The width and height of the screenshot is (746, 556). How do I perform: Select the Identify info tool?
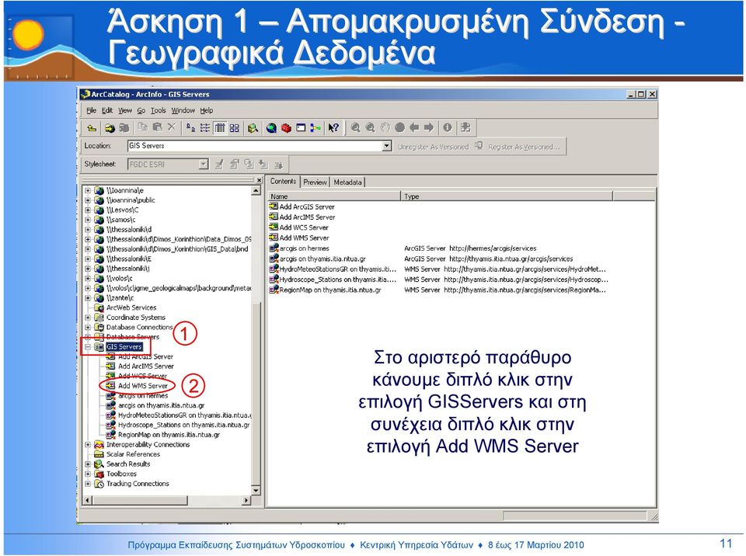tap(448, 127)
